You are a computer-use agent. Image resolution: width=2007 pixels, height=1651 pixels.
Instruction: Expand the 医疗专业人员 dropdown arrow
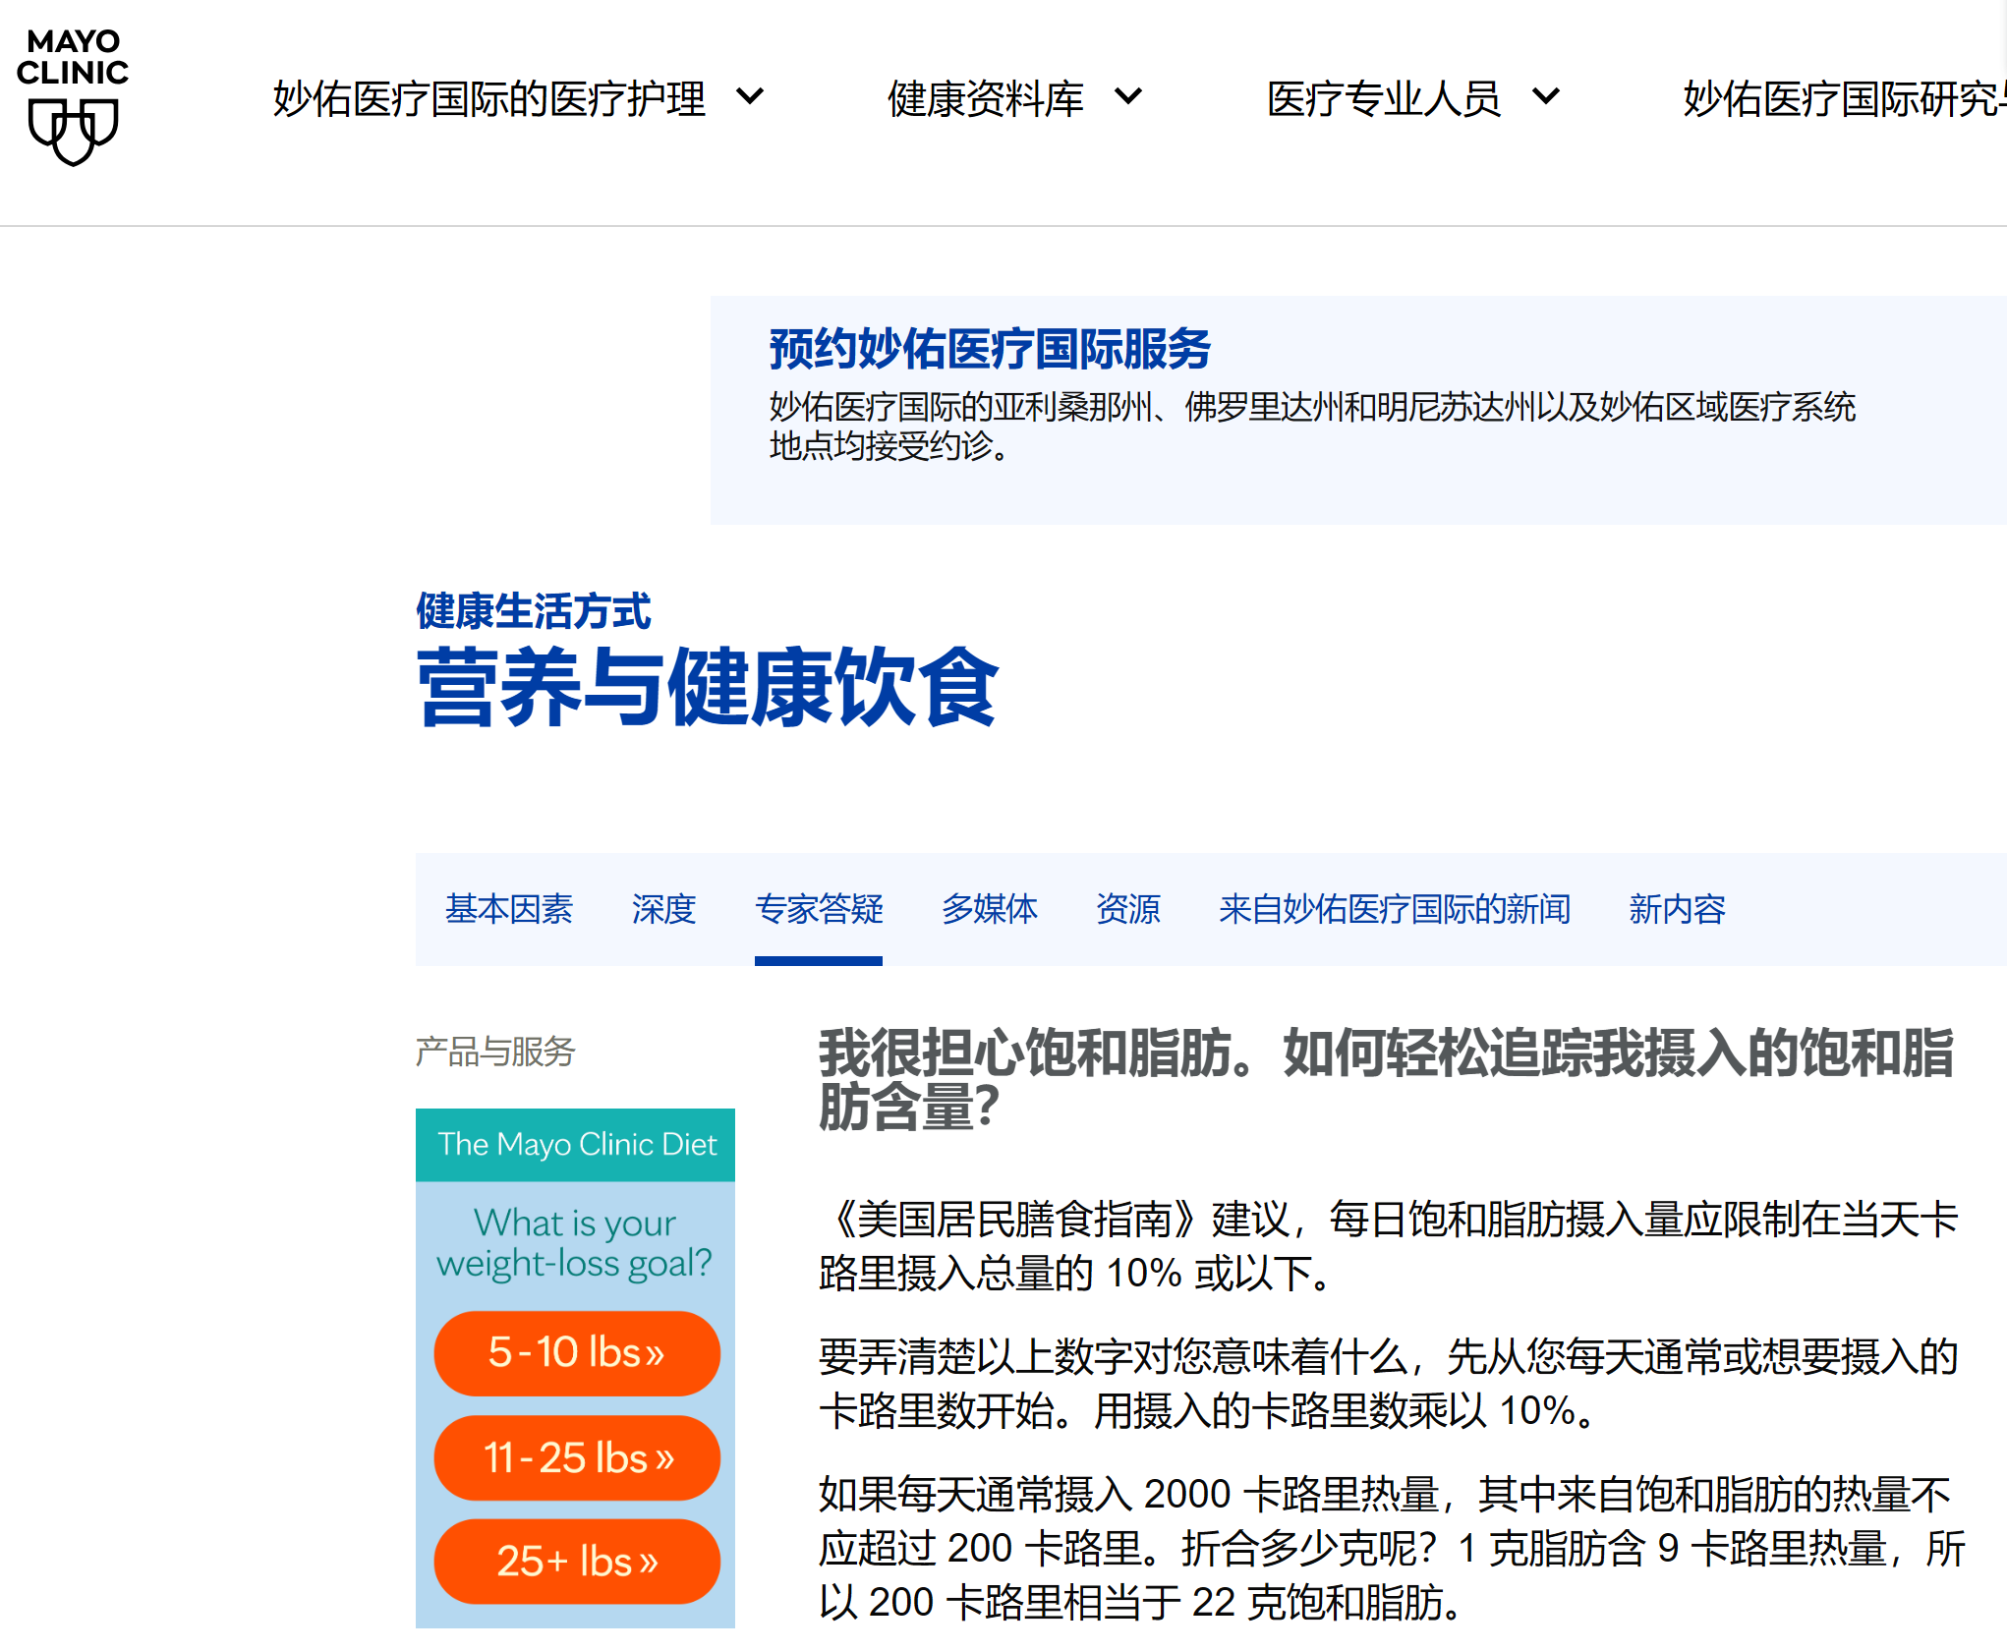(x=1546, y=97)
